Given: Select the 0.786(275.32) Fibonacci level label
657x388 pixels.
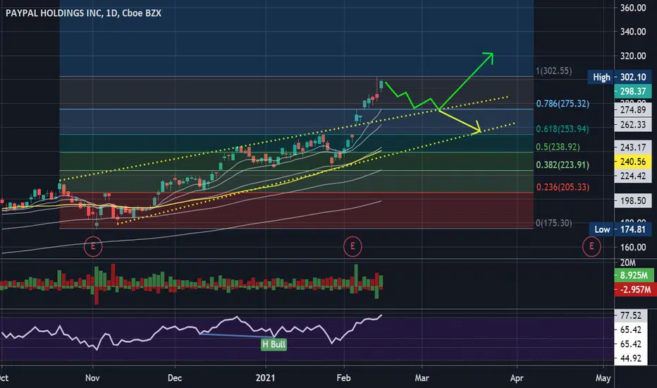Looking at the screenshot, I should click(x=563, y=104).
